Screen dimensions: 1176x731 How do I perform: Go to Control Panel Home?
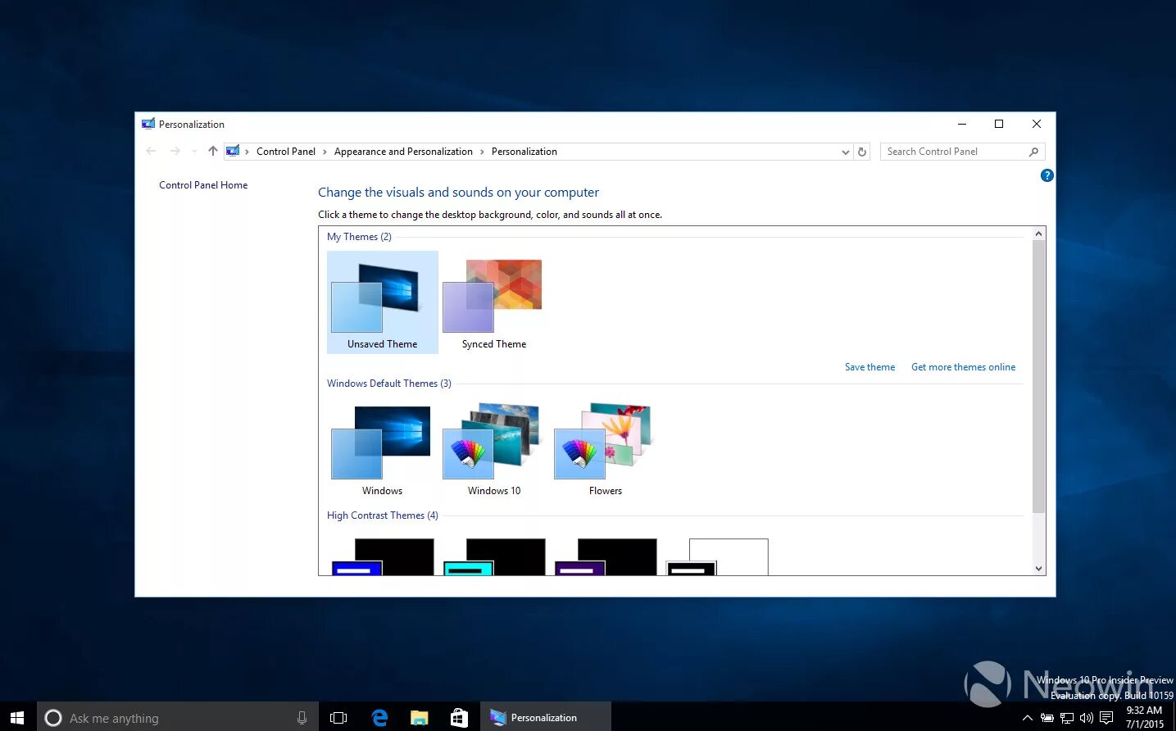tap(203, 185)
